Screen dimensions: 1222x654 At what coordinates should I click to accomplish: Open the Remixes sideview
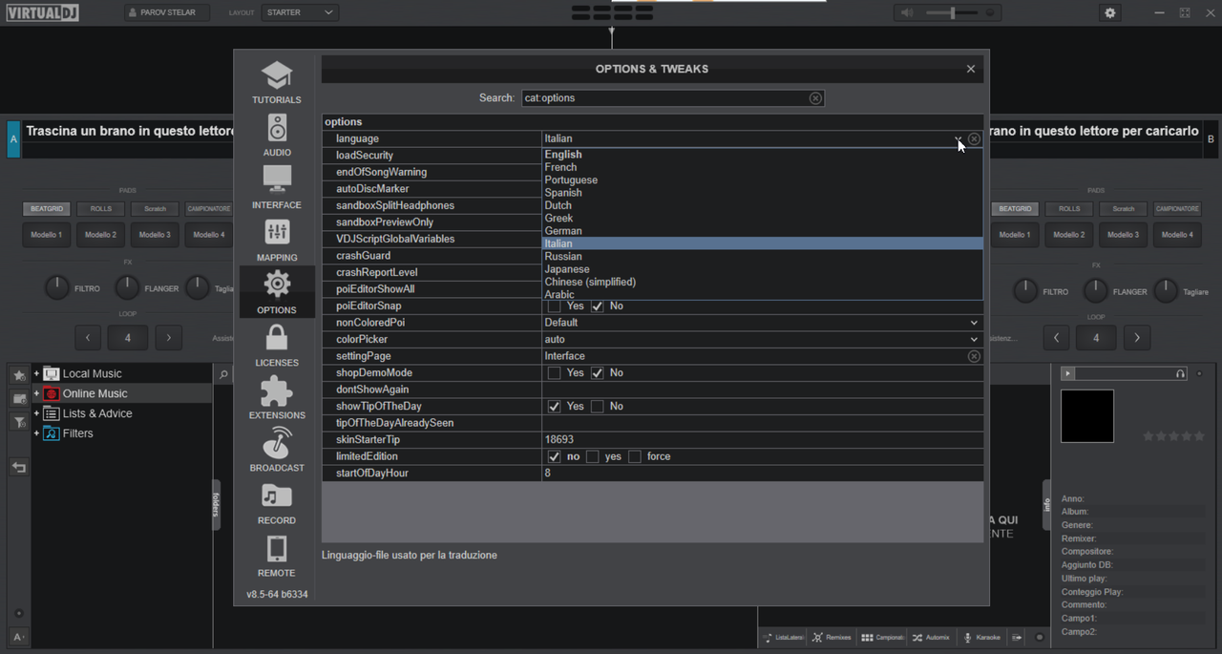831,637
